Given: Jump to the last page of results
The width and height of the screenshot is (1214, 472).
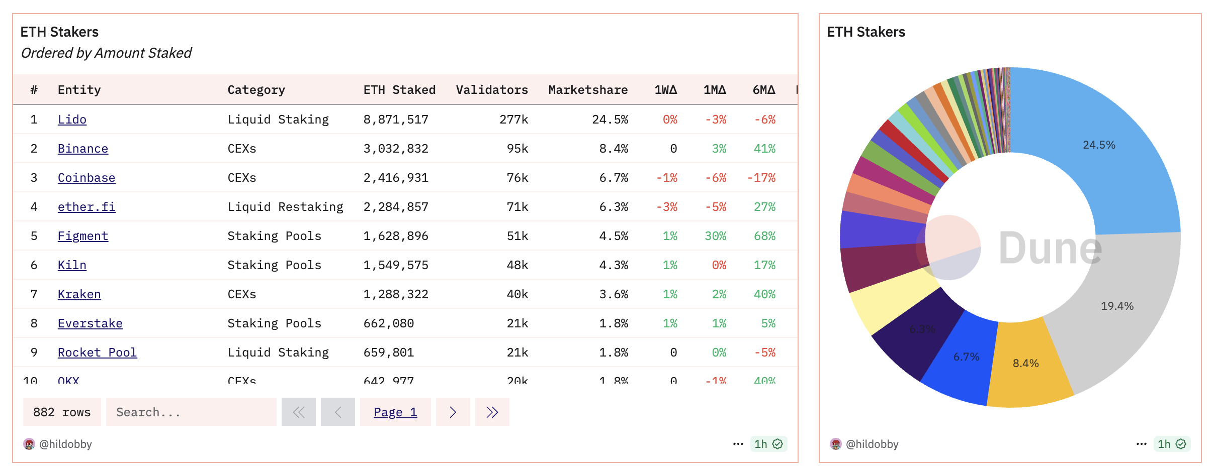Looking at the screenshot, I should pyautogui.click(x=492, y=412).
